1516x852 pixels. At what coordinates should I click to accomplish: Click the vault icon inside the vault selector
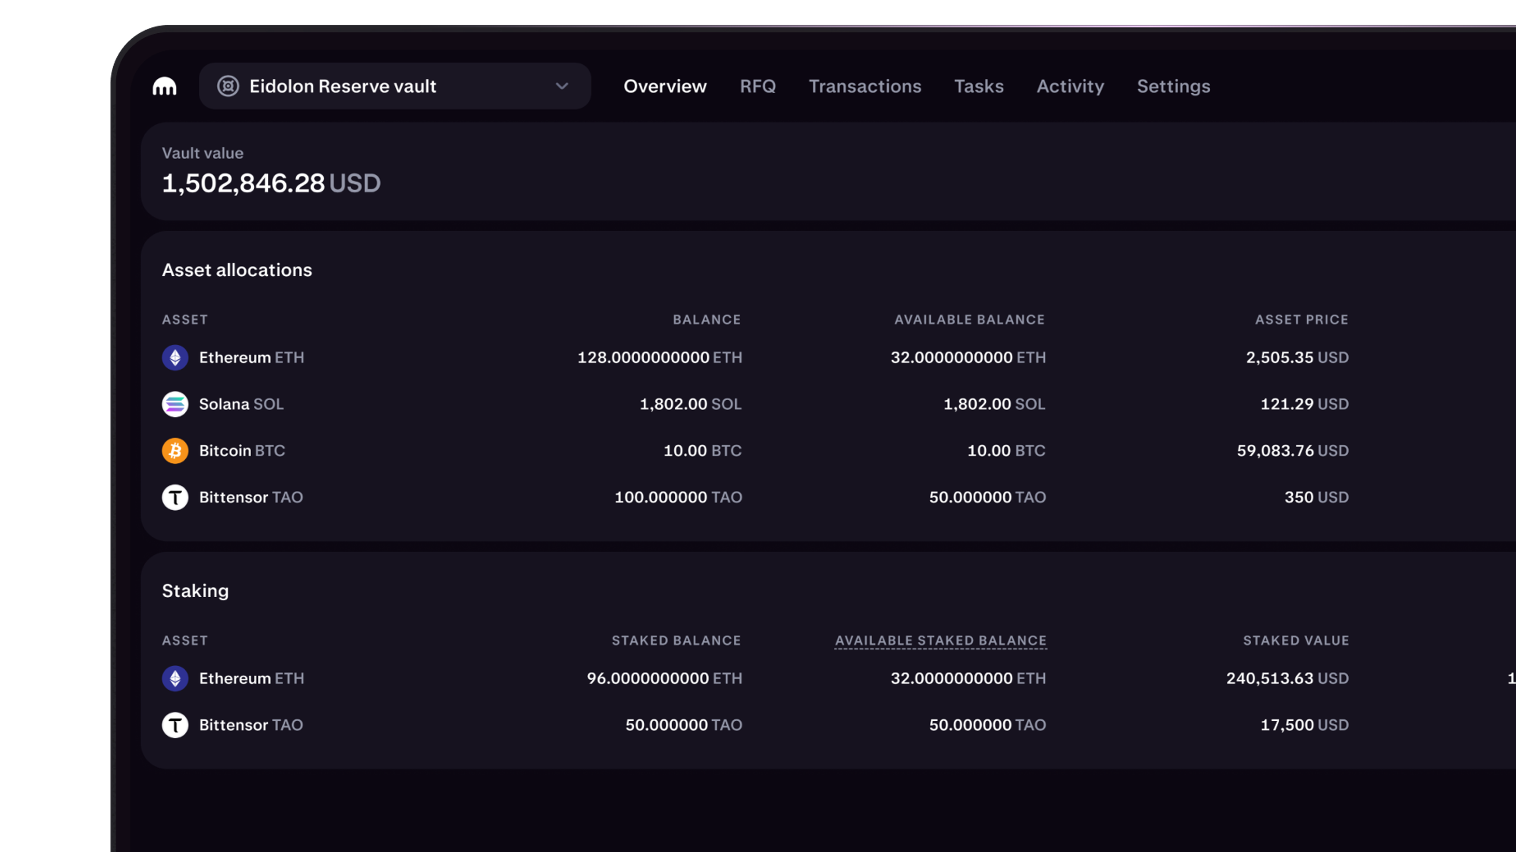coord(230,86)
